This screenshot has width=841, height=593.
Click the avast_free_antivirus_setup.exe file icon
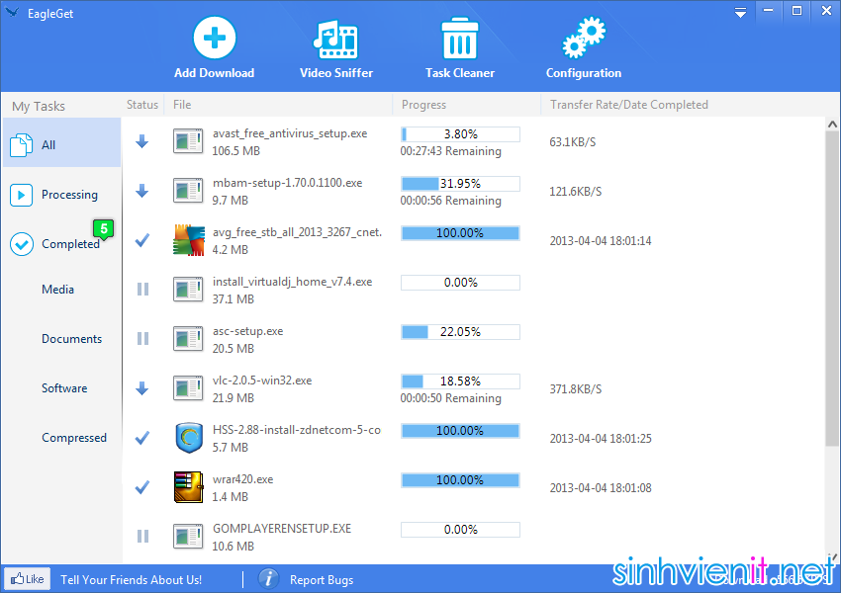coord(188,141)
